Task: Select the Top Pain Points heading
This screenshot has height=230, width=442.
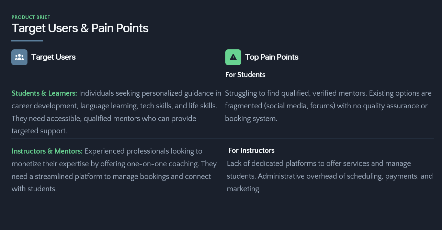Action: tap(272, 57)
